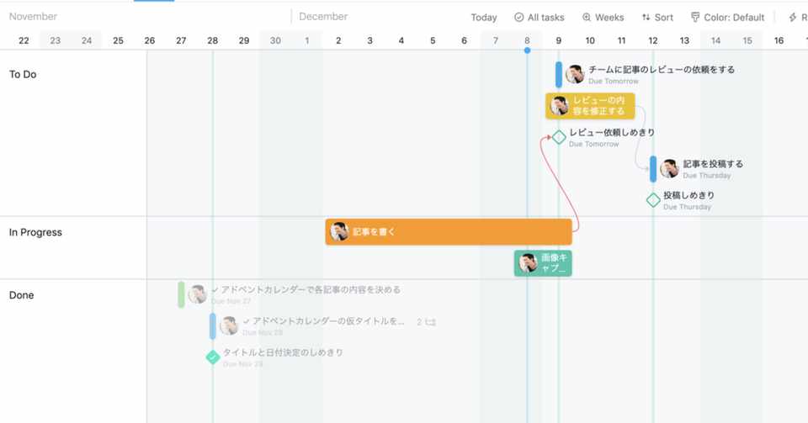
Task: Open the Weeks zoom dropdown
Action: click(603, 18)
